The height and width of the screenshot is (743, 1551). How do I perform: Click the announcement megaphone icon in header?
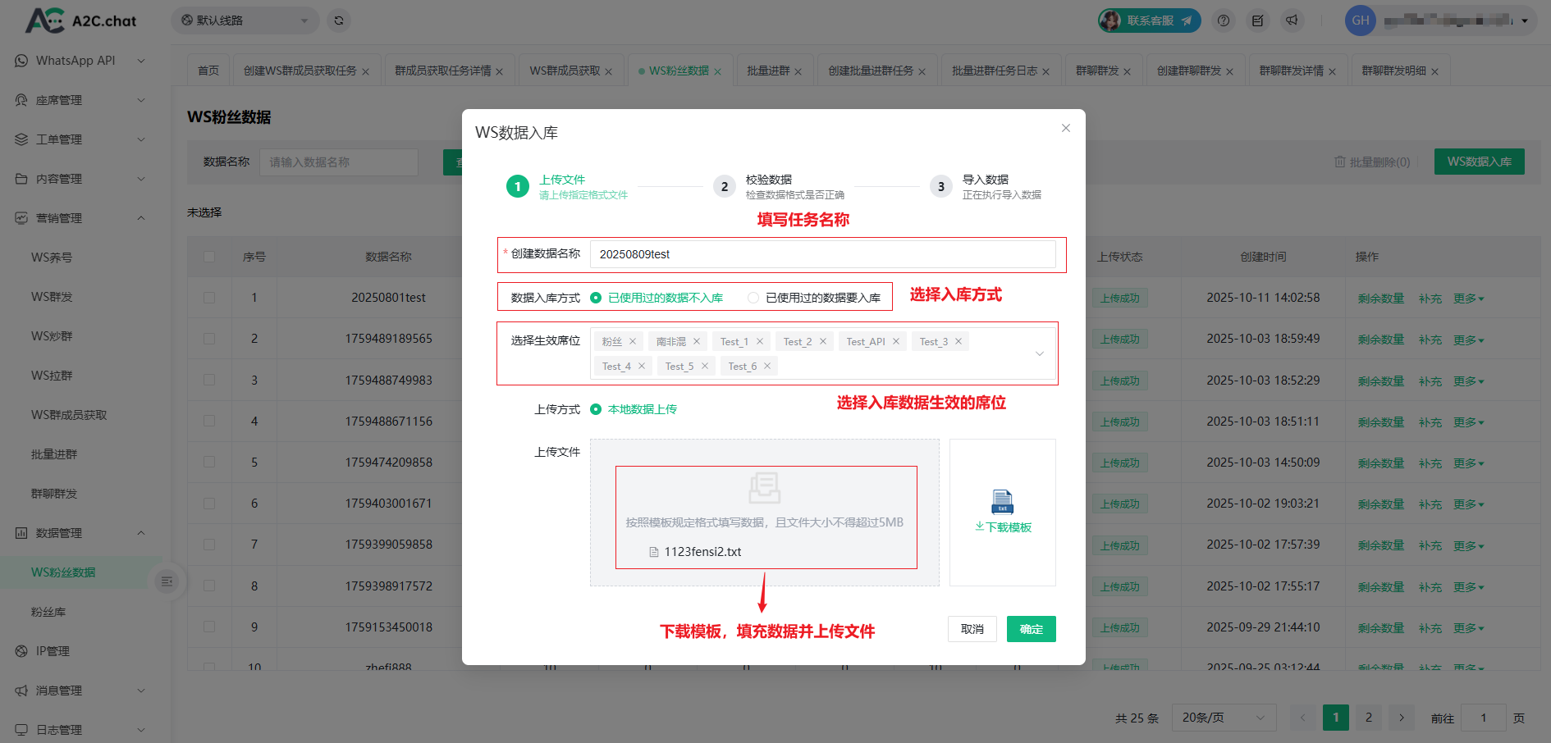click(x=1292, y=21)
